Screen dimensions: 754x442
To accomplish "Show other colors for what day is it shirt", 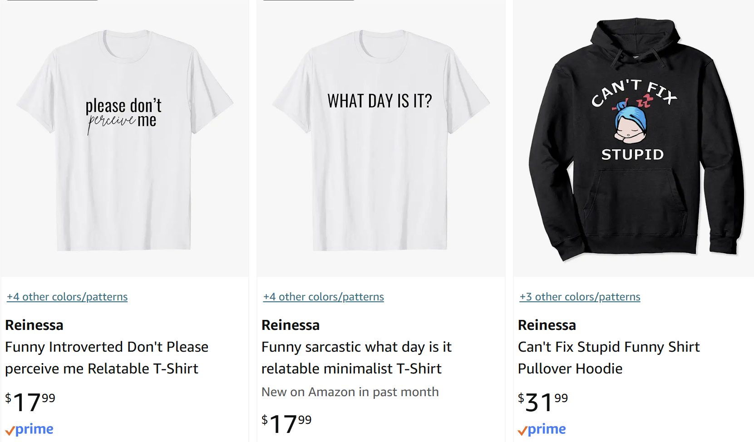I will coord(324,297).
